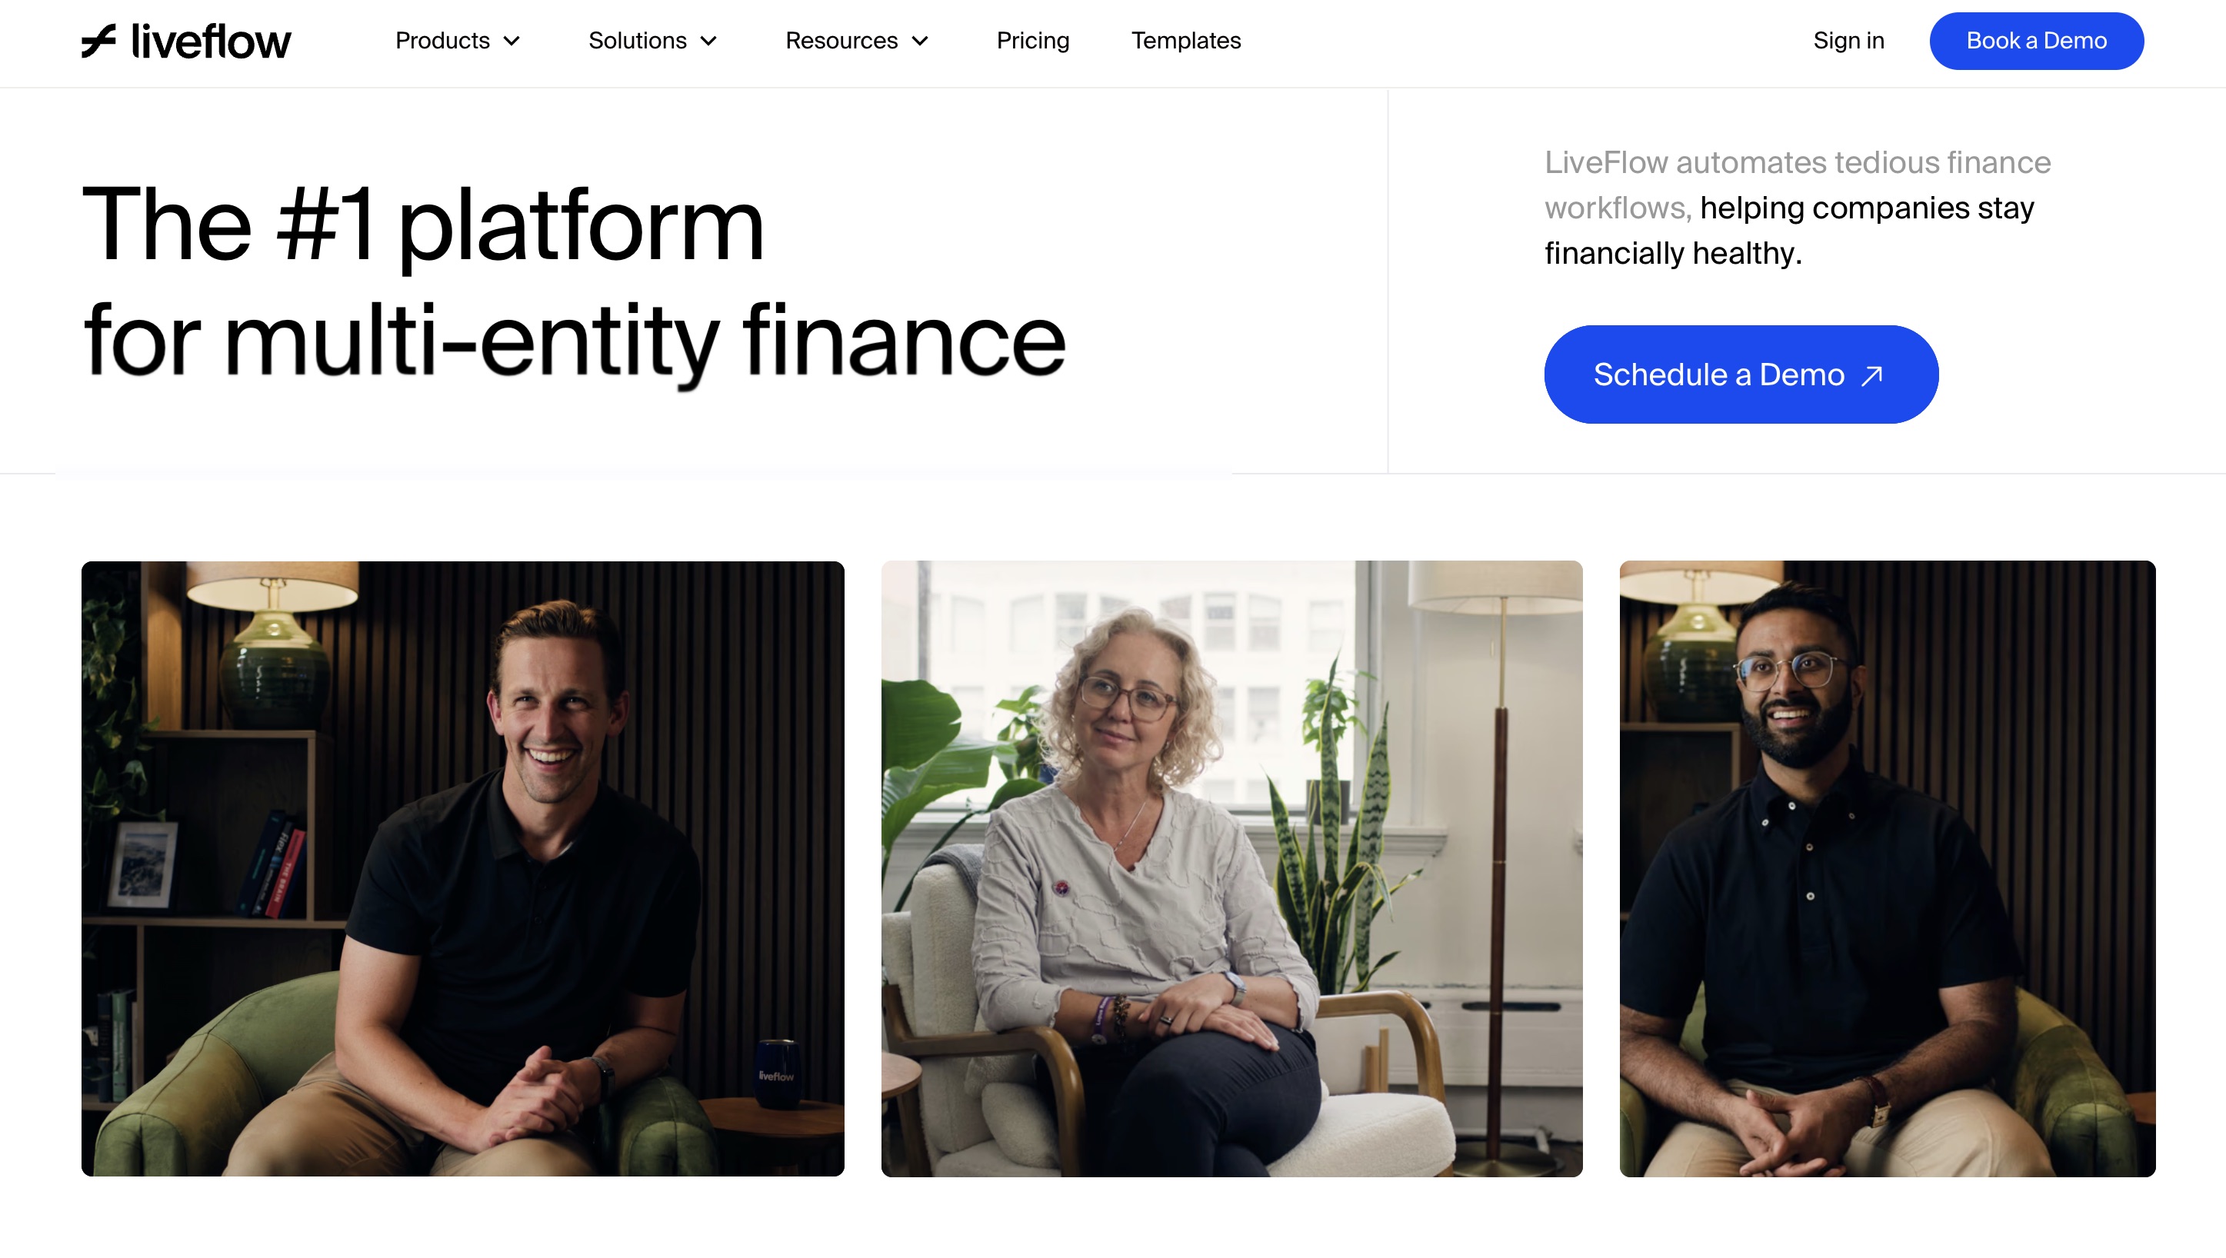Click the liveflow wordmark in the header
2226x1258 pixels.
pos(211,42)
